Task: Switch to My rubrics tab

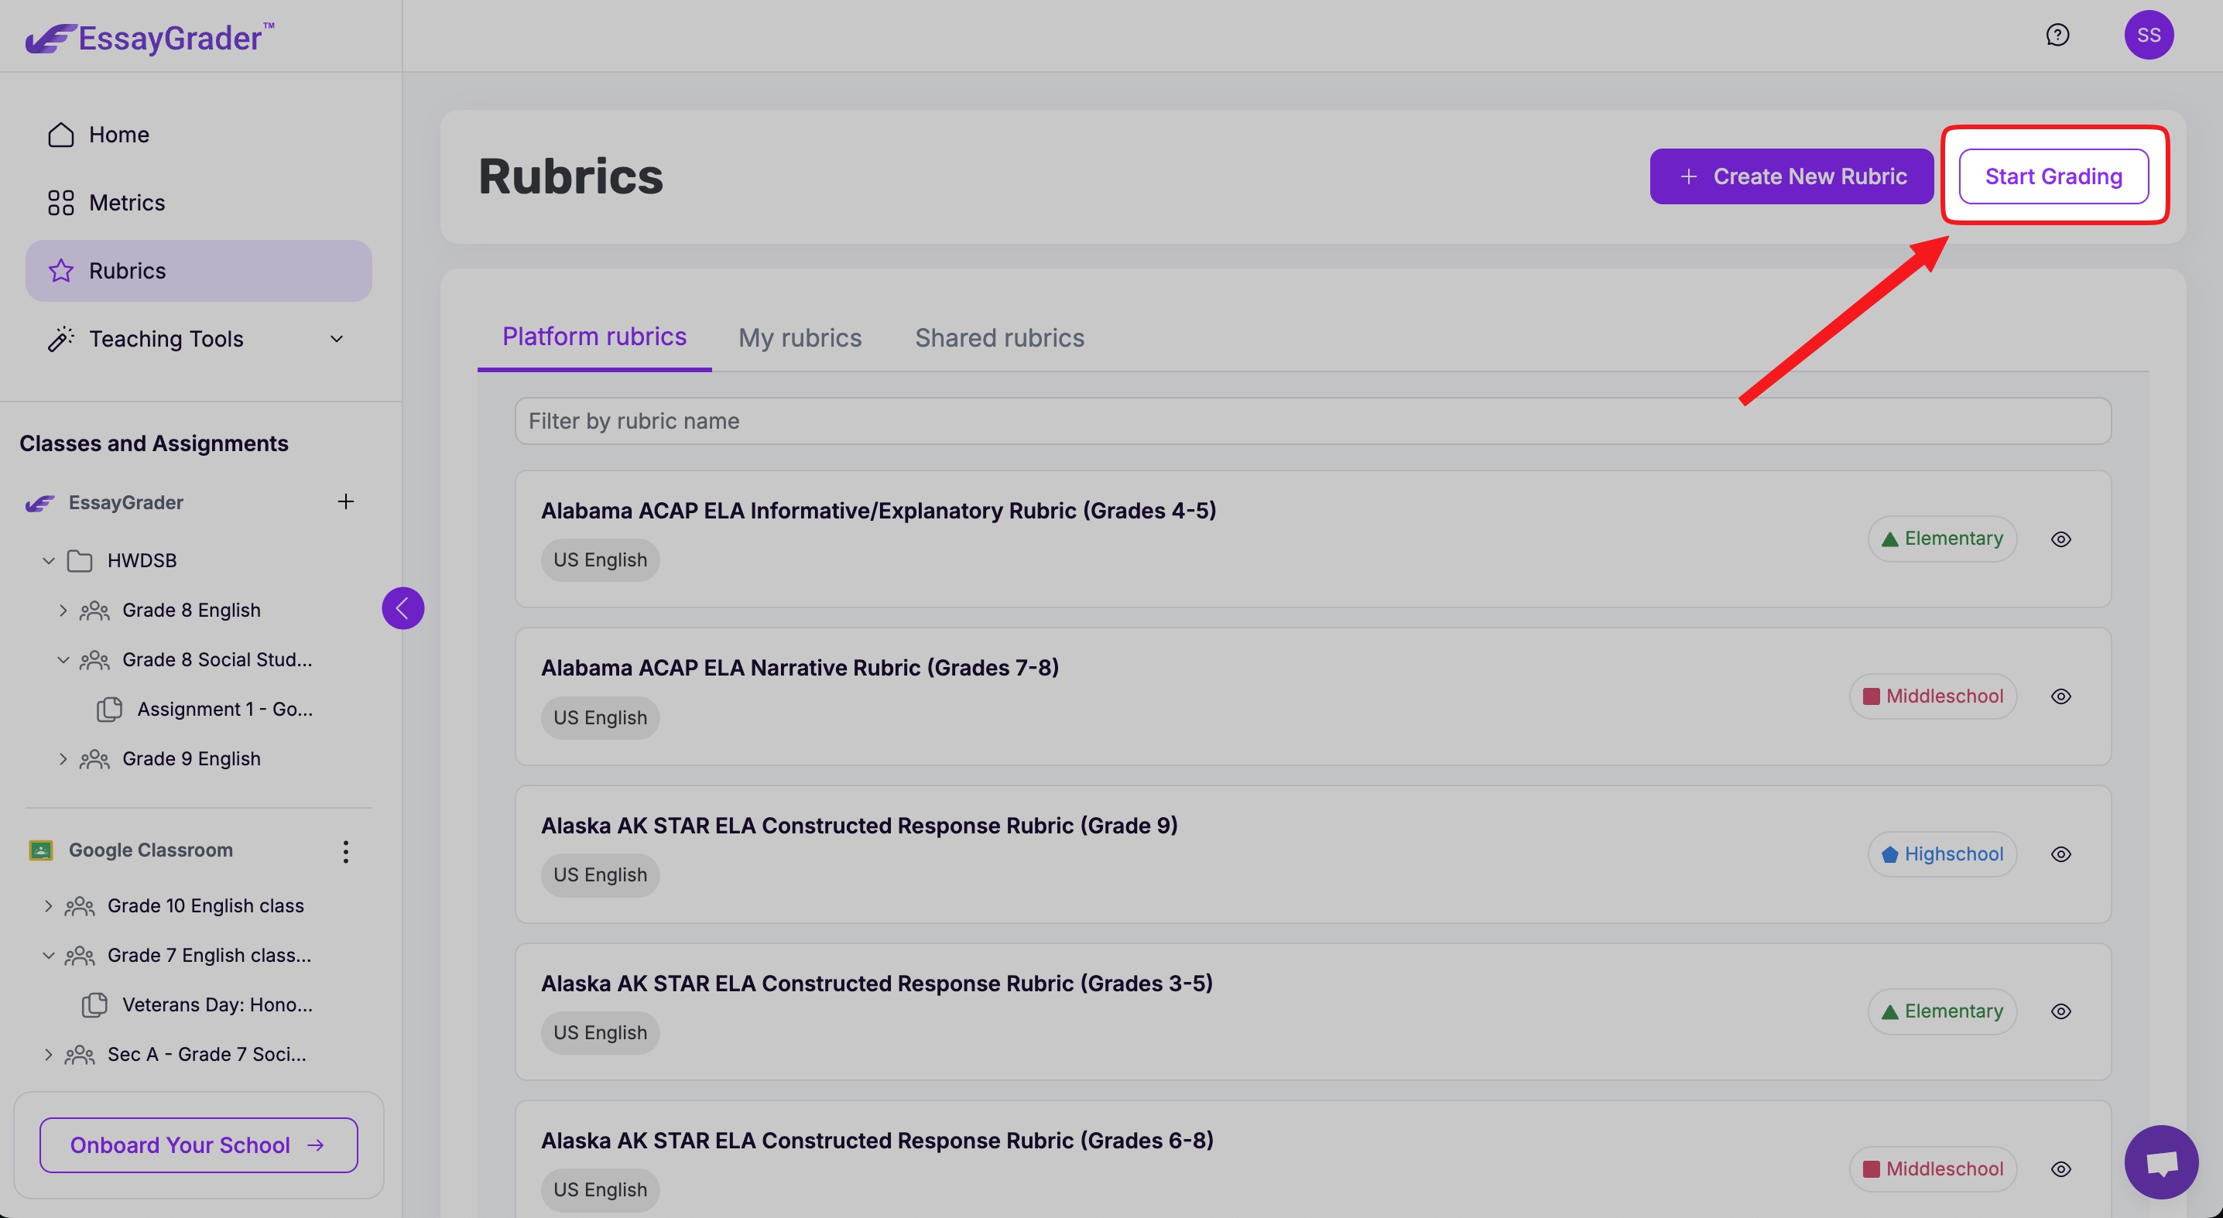Action: click(x=799, y=337)
